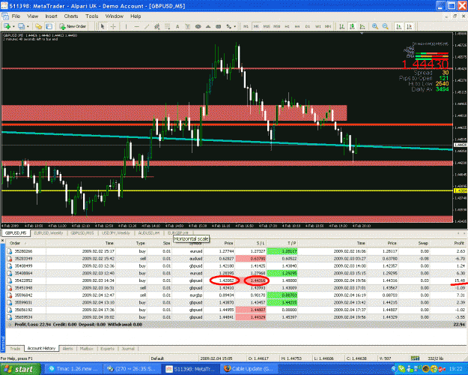468x375 pixels.
Task: Open the File menu
Action: [16, 16]
